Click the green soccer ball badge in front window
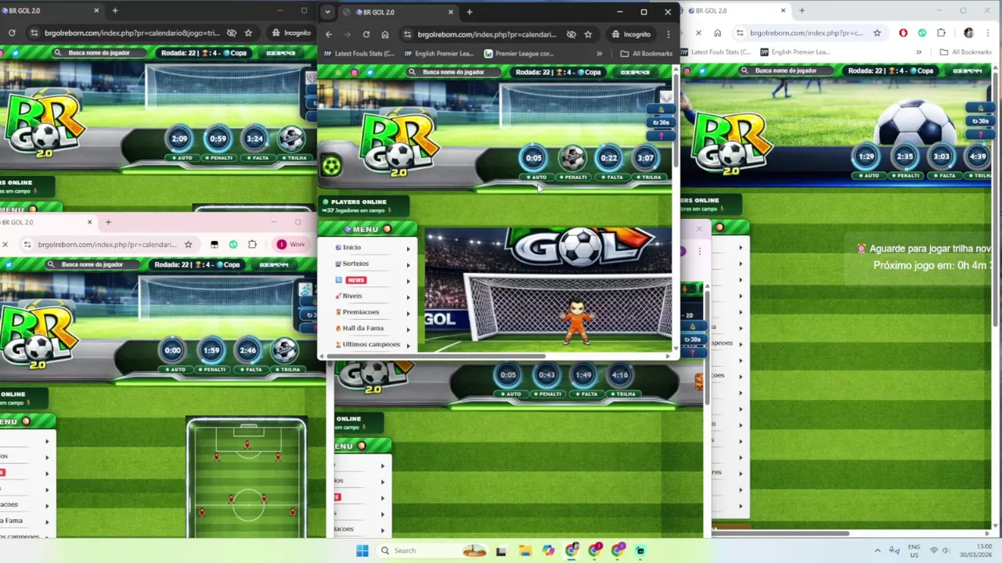Screen dimensions: 1002x563 (331, 165)
